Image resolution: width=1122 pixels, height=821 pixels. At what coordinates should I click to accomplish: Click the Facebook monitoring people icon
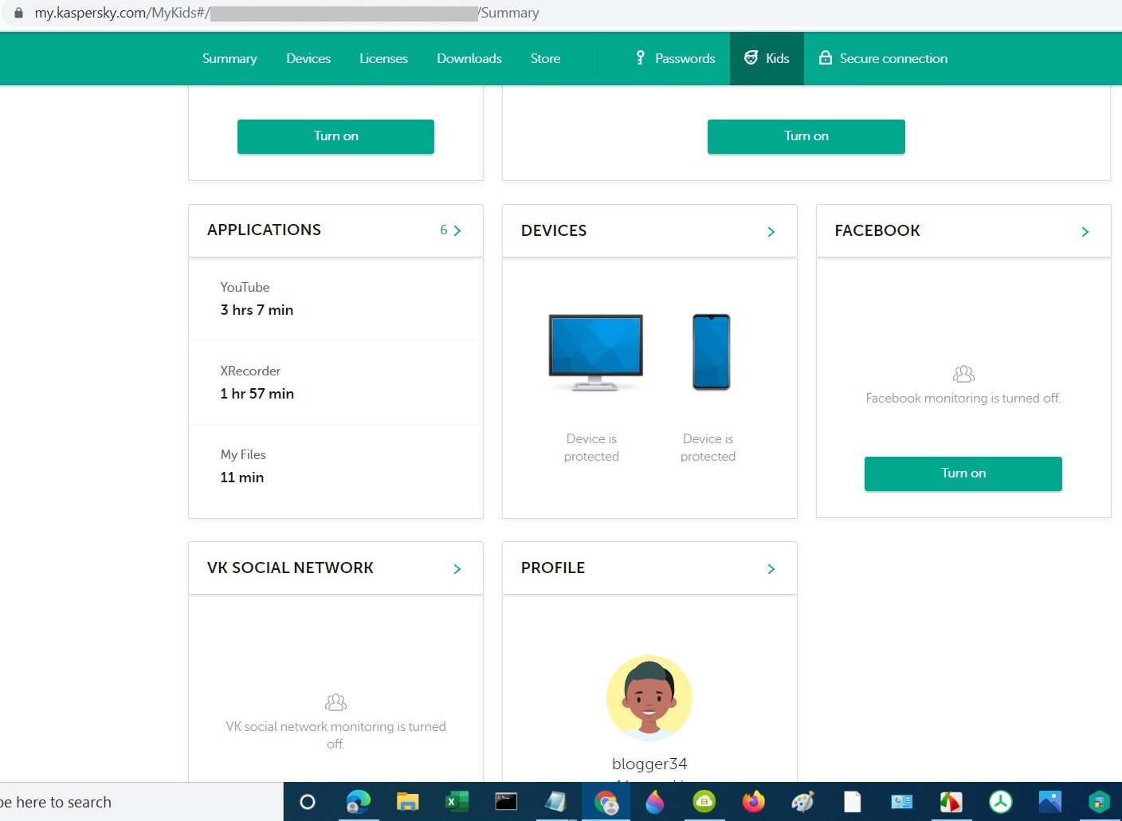963,373
